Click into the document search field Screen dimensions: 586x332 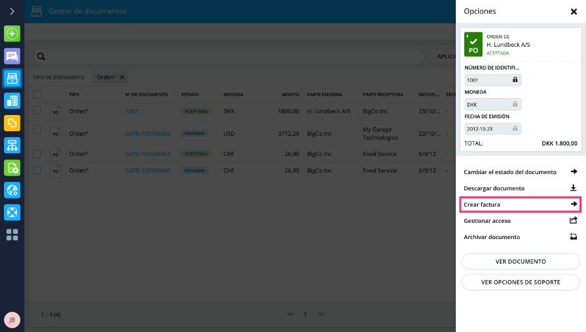229,57
